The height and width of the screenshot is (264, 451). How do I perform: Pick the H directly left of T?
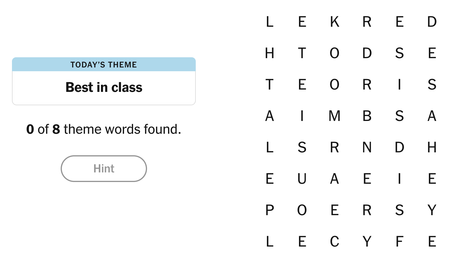click(x=270, y=53)
